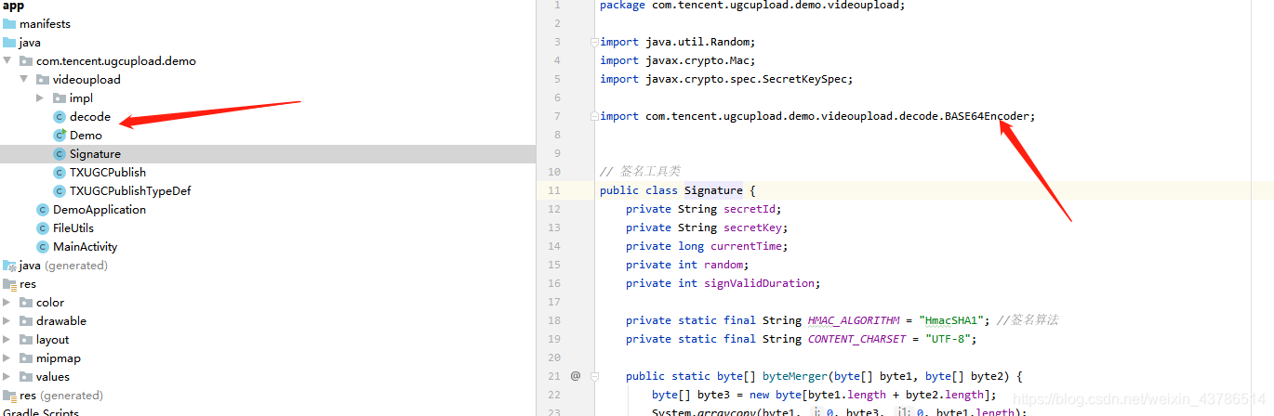Select the drawable resource folder icon
Screen dimensions: 1274x416
[x=26, y=321]
